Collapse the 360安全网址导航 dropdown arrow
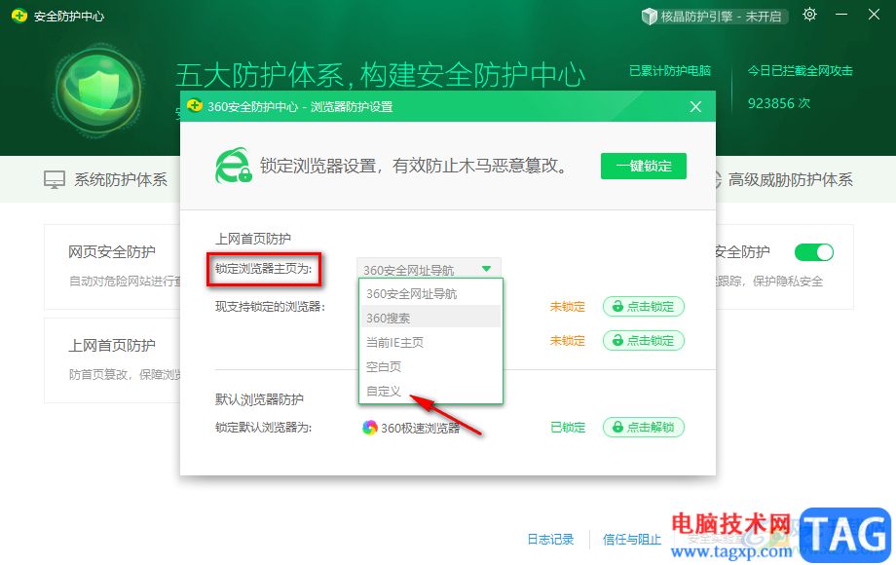Screen dimensions: 896x565 click(x=486, y=269)
